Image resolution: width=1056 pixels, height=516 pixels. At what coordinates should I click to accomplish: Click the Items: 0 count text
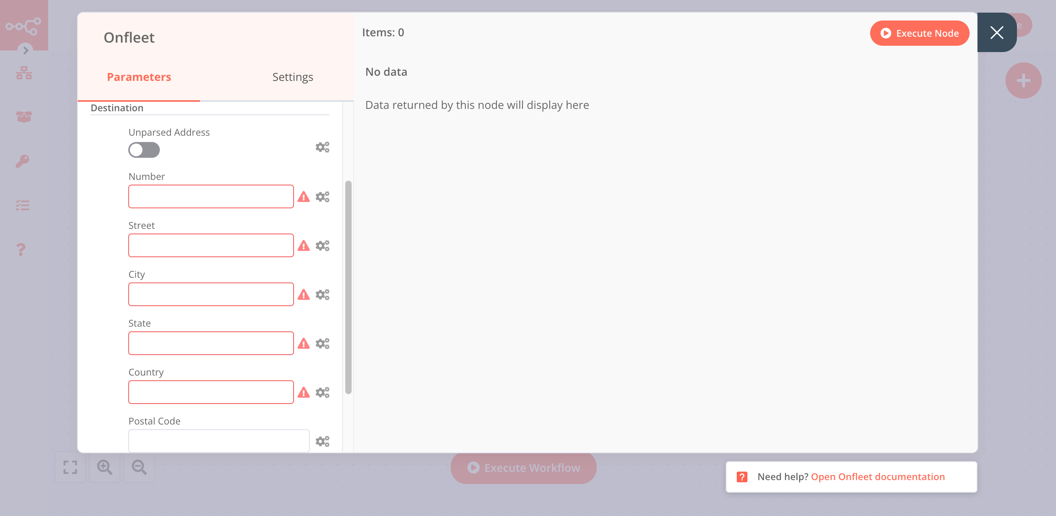[x=383, y=32]
